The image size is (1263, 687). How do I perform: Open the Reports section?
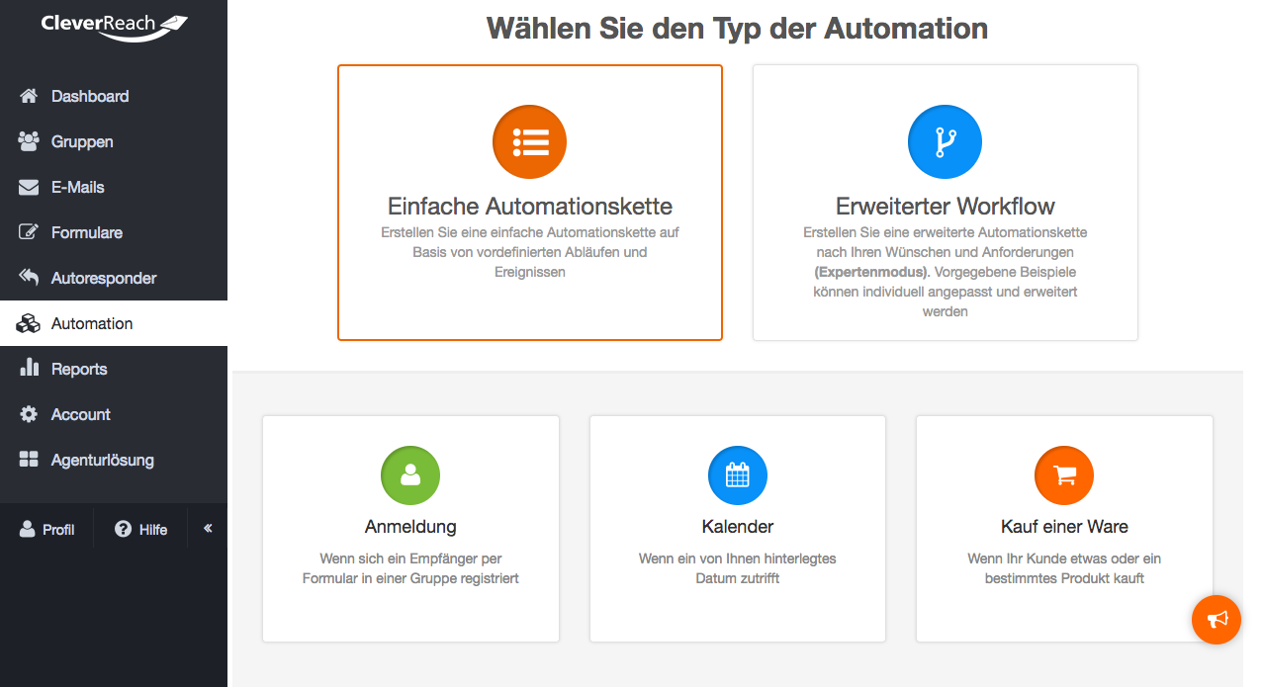(x=114, y=369)
